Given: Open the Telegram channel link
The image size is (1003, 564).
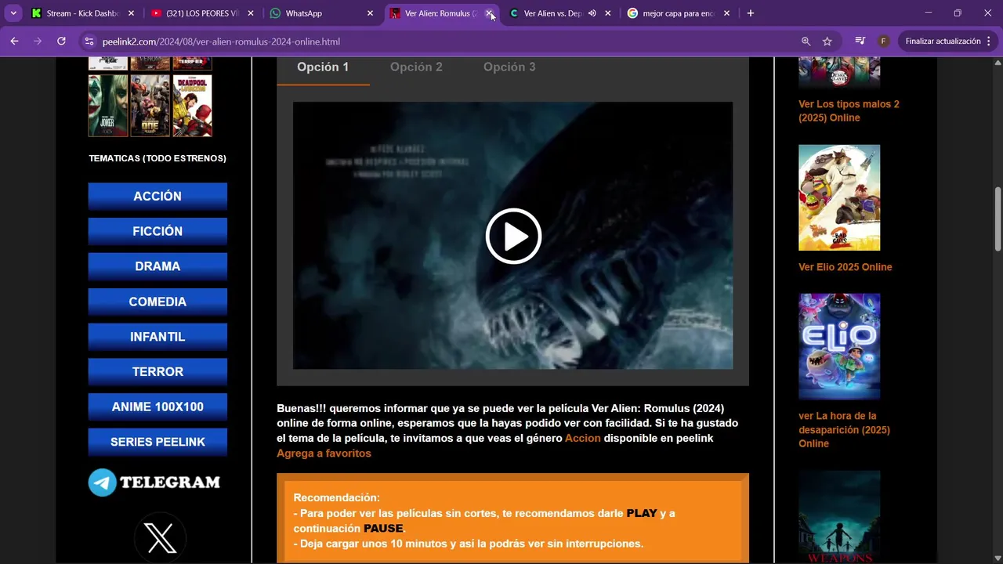Looking at the screenshot, I should pos(154,483).
